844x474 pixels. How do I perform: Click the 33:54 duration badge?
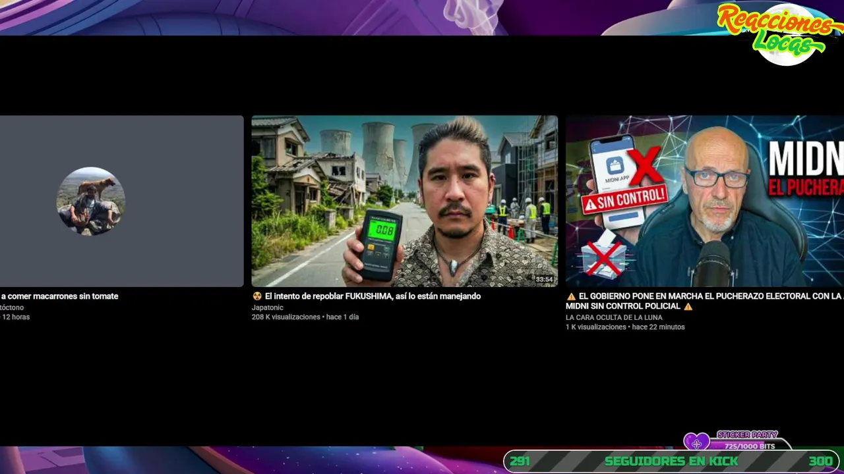pos(544,280)
